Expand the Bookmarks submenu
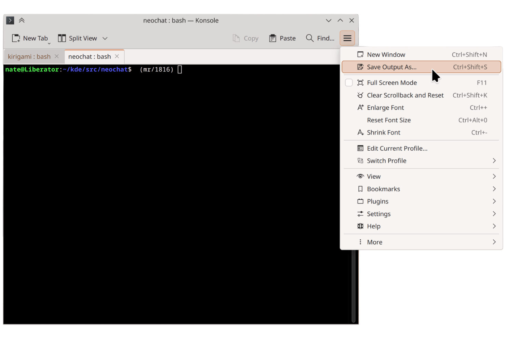Image resolution: width=506 pixels, height=337 pixels. click(421, 189)
